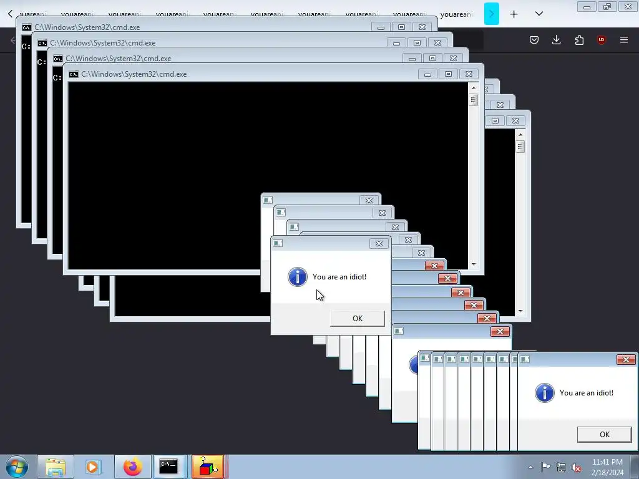
Task: Click OK in the bottom-right idiot dialog
Action: (x=604, y=435)
